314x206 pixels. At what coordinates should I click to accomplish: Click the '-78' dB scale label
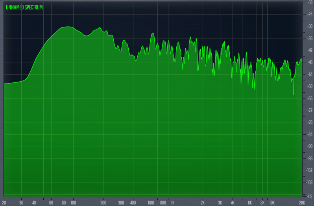pyautogui.click(x=310, y=122)
